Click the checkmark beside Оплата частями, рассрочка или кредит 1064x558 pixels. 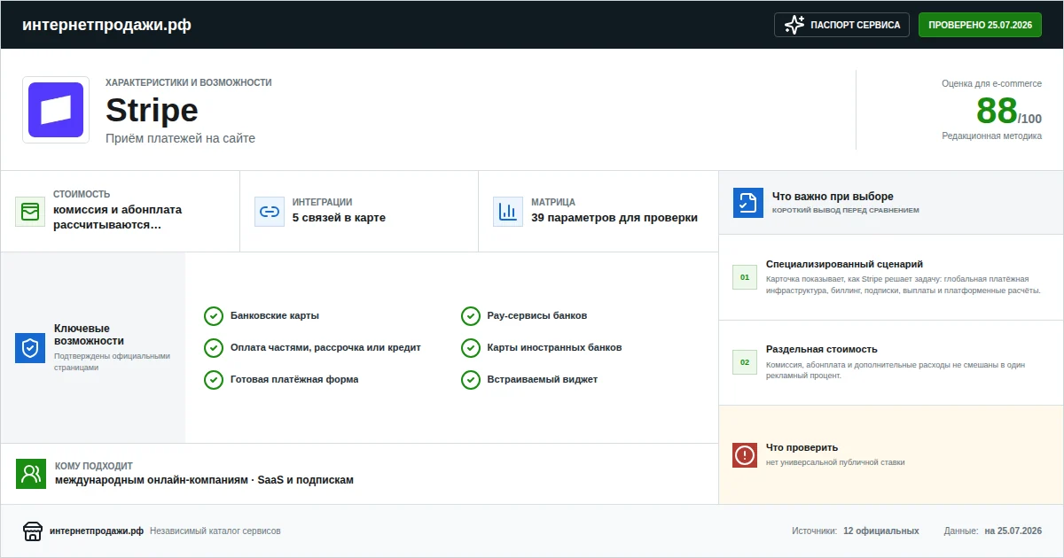[x=213, y=348]
